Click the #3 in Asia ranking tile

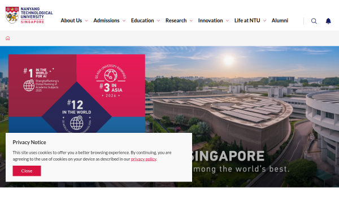111,81
